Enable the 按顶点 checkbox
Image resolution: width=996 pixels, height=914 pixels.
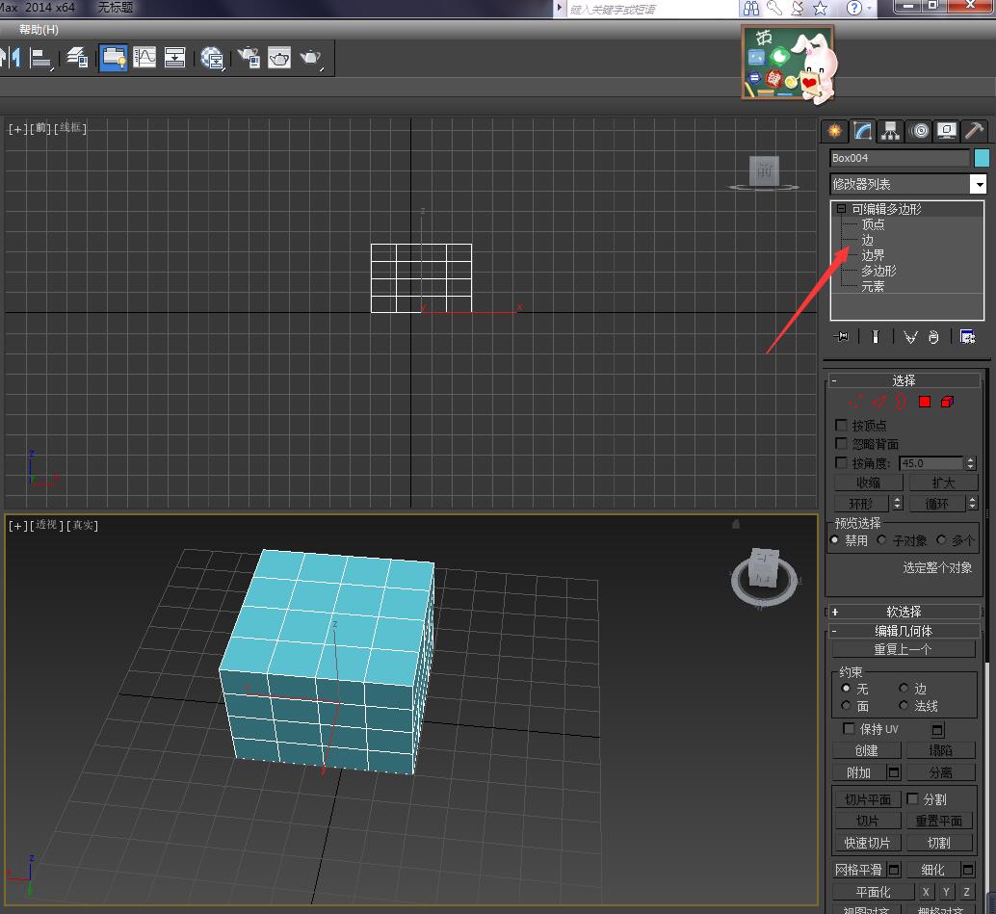point(841,425)
